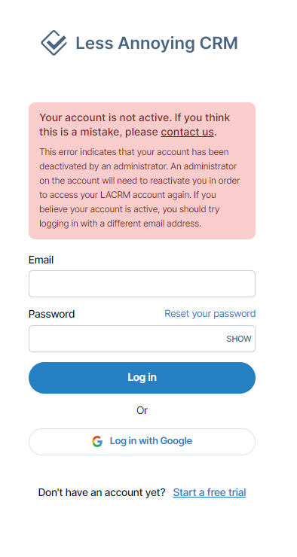Image resolution: width=297 pixels, height=557 pixels.
Task: Choose Log in with Google text
Action: [x=151, y=441]
